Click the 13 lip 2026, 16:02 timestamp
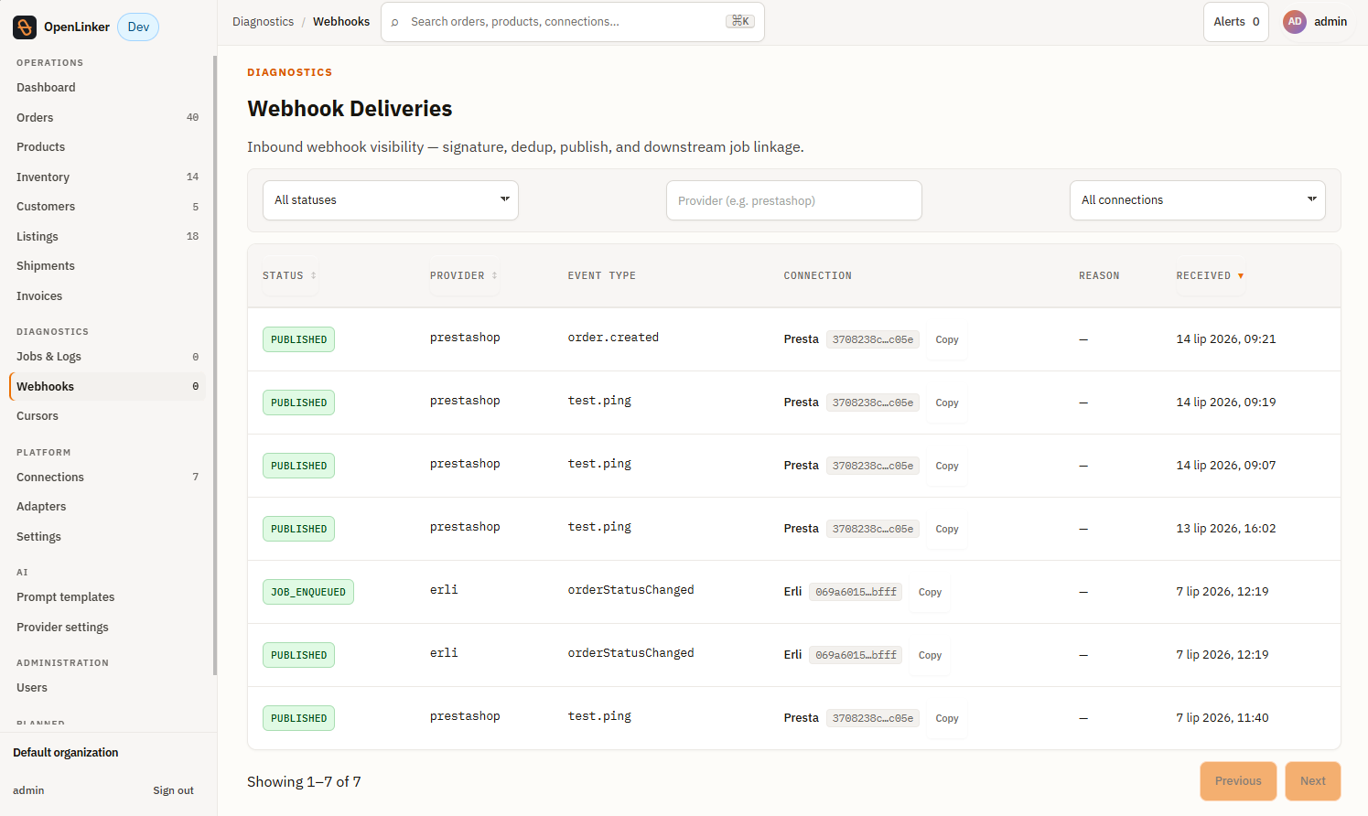 click(1226, 529)
